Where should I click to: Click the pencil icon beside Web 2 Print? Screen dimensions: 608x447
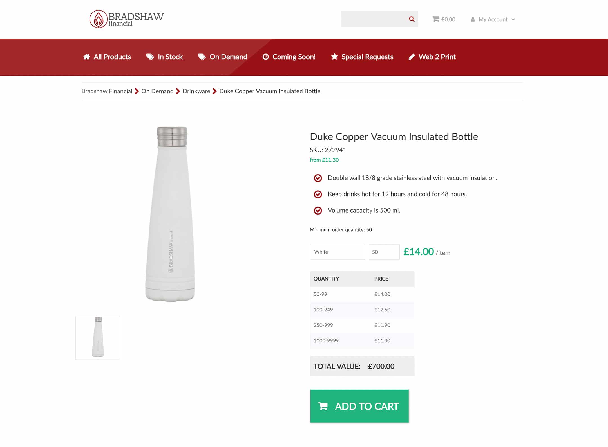pos(412,57)
